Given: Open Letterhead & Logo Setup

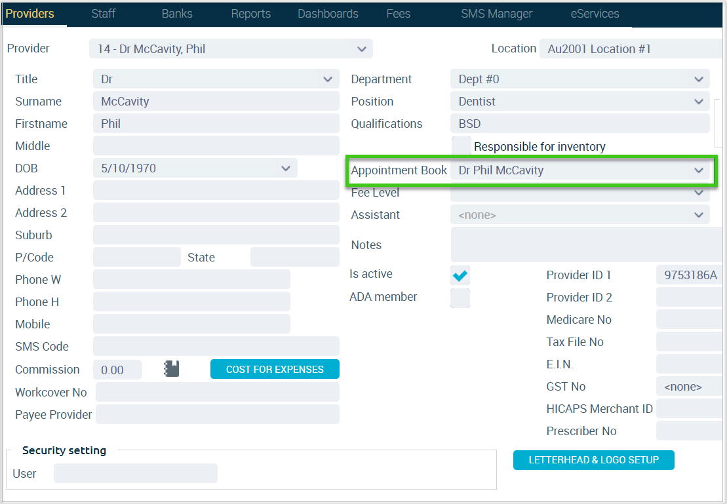Looking at the screenshot, I should [x=594, y=460].
